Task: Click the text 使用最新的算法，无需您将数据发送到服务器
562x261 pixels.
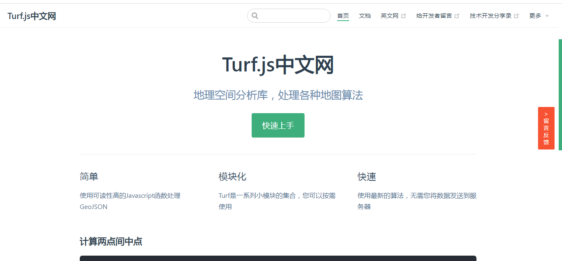Action: [x=417, y=201]
